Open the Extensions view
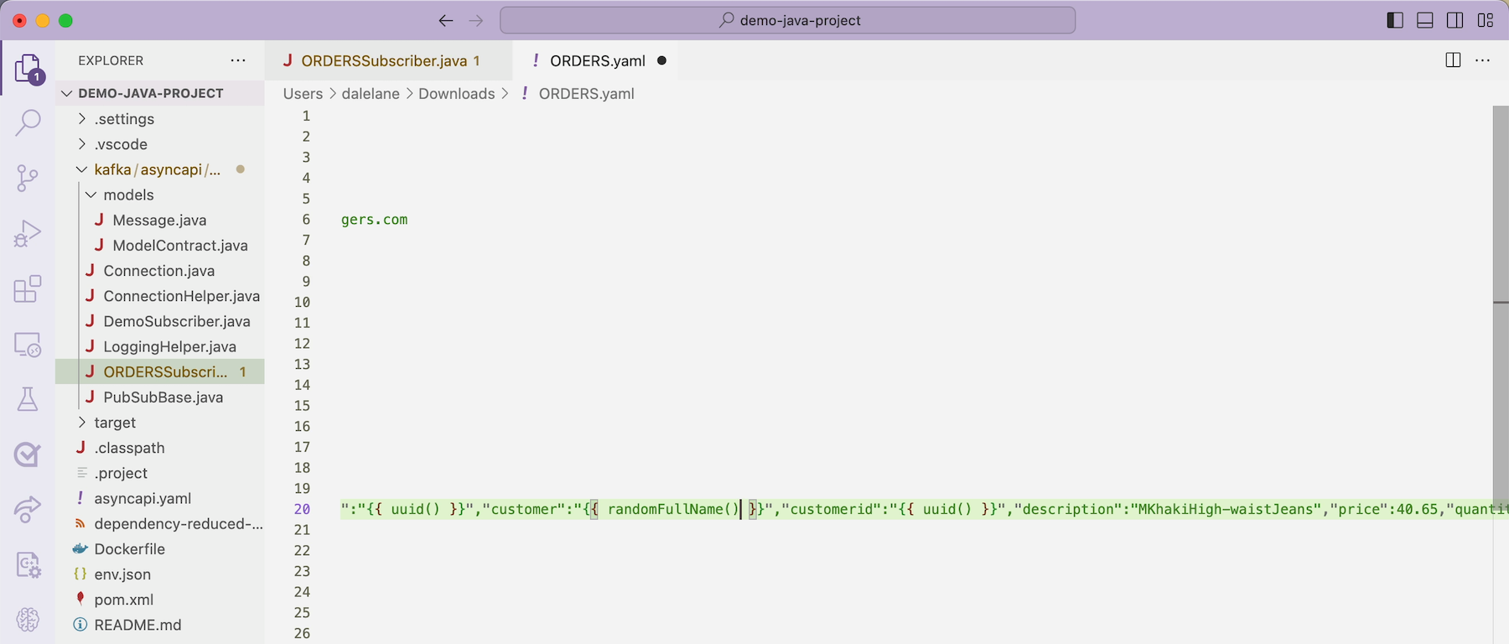This screenshot has width=1509, height=644. coord(28,289)
